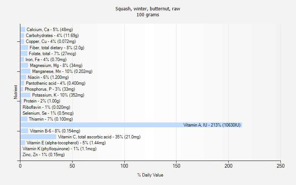Click the Manganese bar in the chart
The image size is (296, 185).
(25, 71)
